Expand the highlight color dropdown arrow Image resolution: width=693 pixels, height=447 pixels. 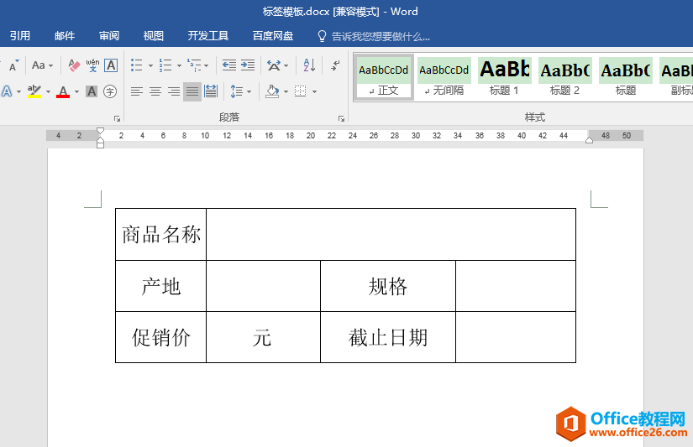point(48,91)
